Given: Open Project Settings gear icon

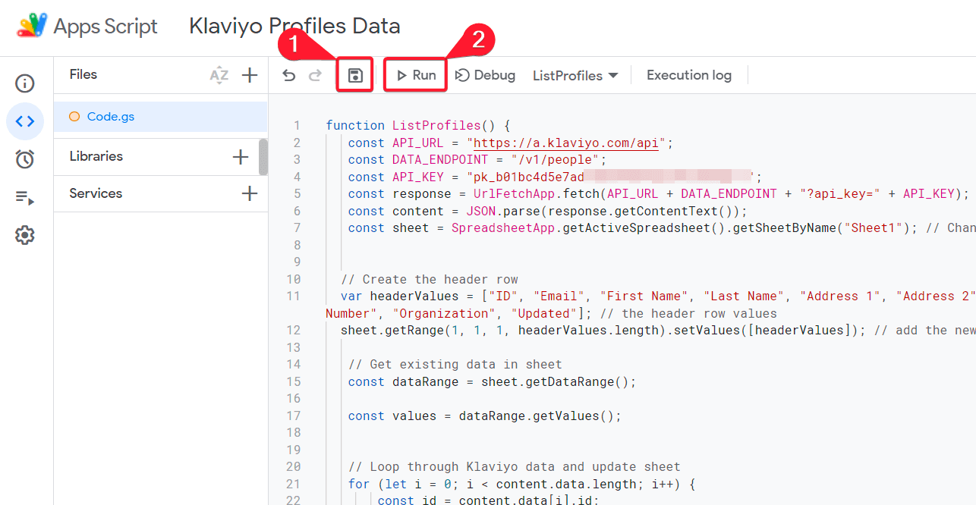Looking at the screenshot, I should click(25, 236).
